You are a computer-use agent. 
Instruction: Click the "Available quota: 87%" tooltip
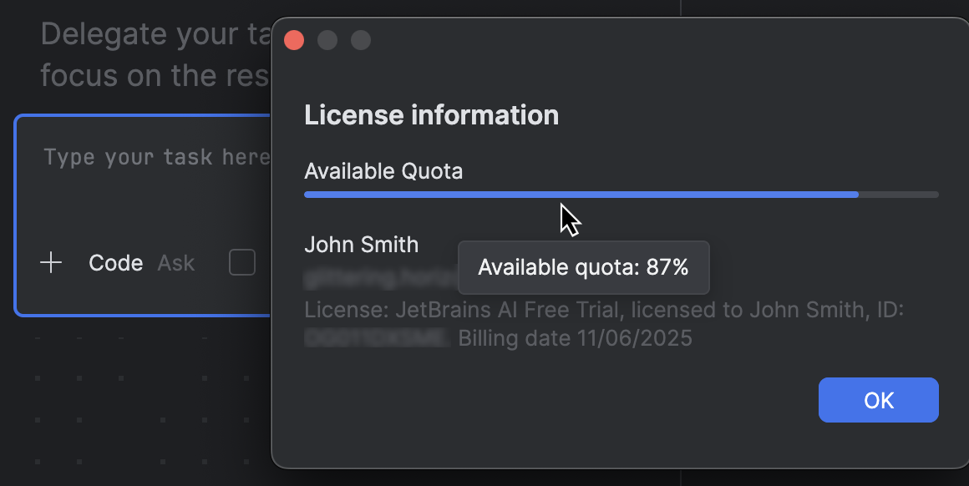click(x=583, y=267)
